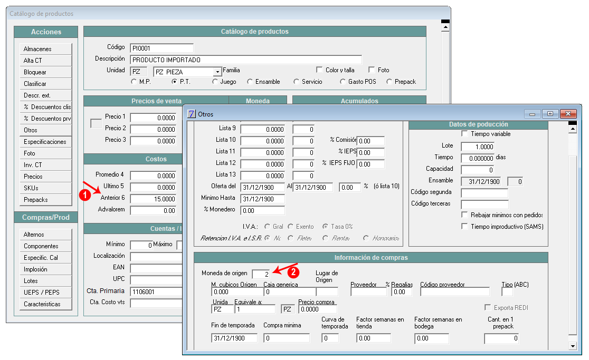Viewport: 589px width, 360px height.
Task: Click the Precio compra field
Action: 318,309
